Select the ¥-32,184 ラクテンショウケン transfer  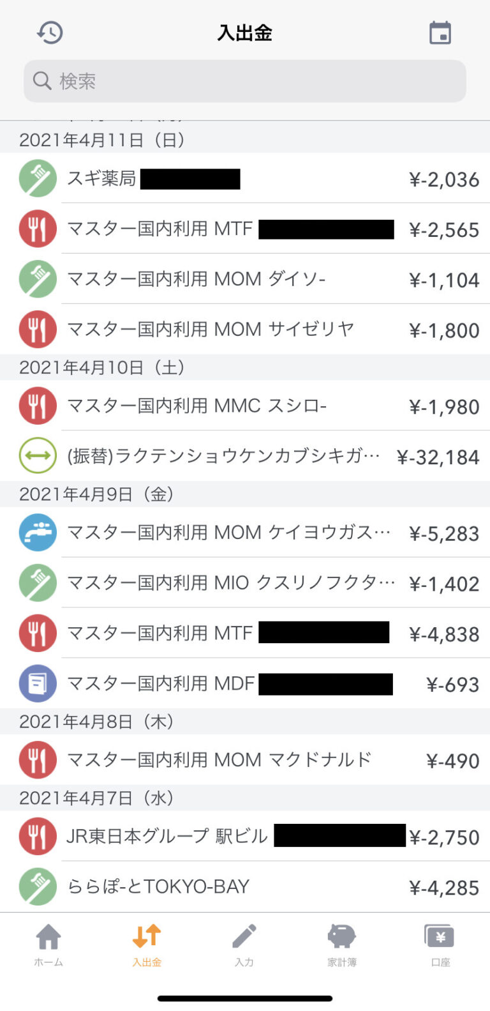[268, 457]
